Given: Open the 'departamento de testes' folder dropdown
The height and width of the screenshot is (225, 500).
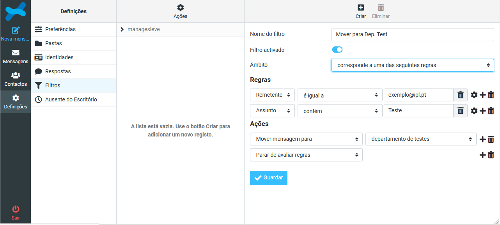Looking at the screenshot, I should coord(420,139).
